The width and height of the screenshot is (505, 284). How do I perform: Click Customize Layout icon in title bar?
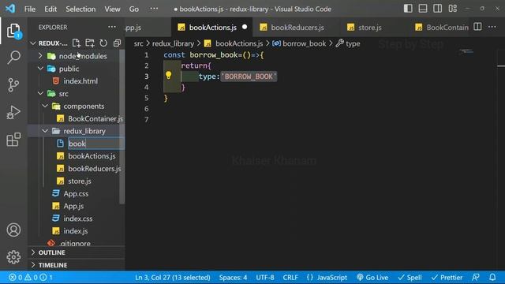click(x=452, y=9)
